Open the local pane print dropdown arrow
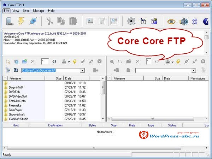 pos(69,62)
